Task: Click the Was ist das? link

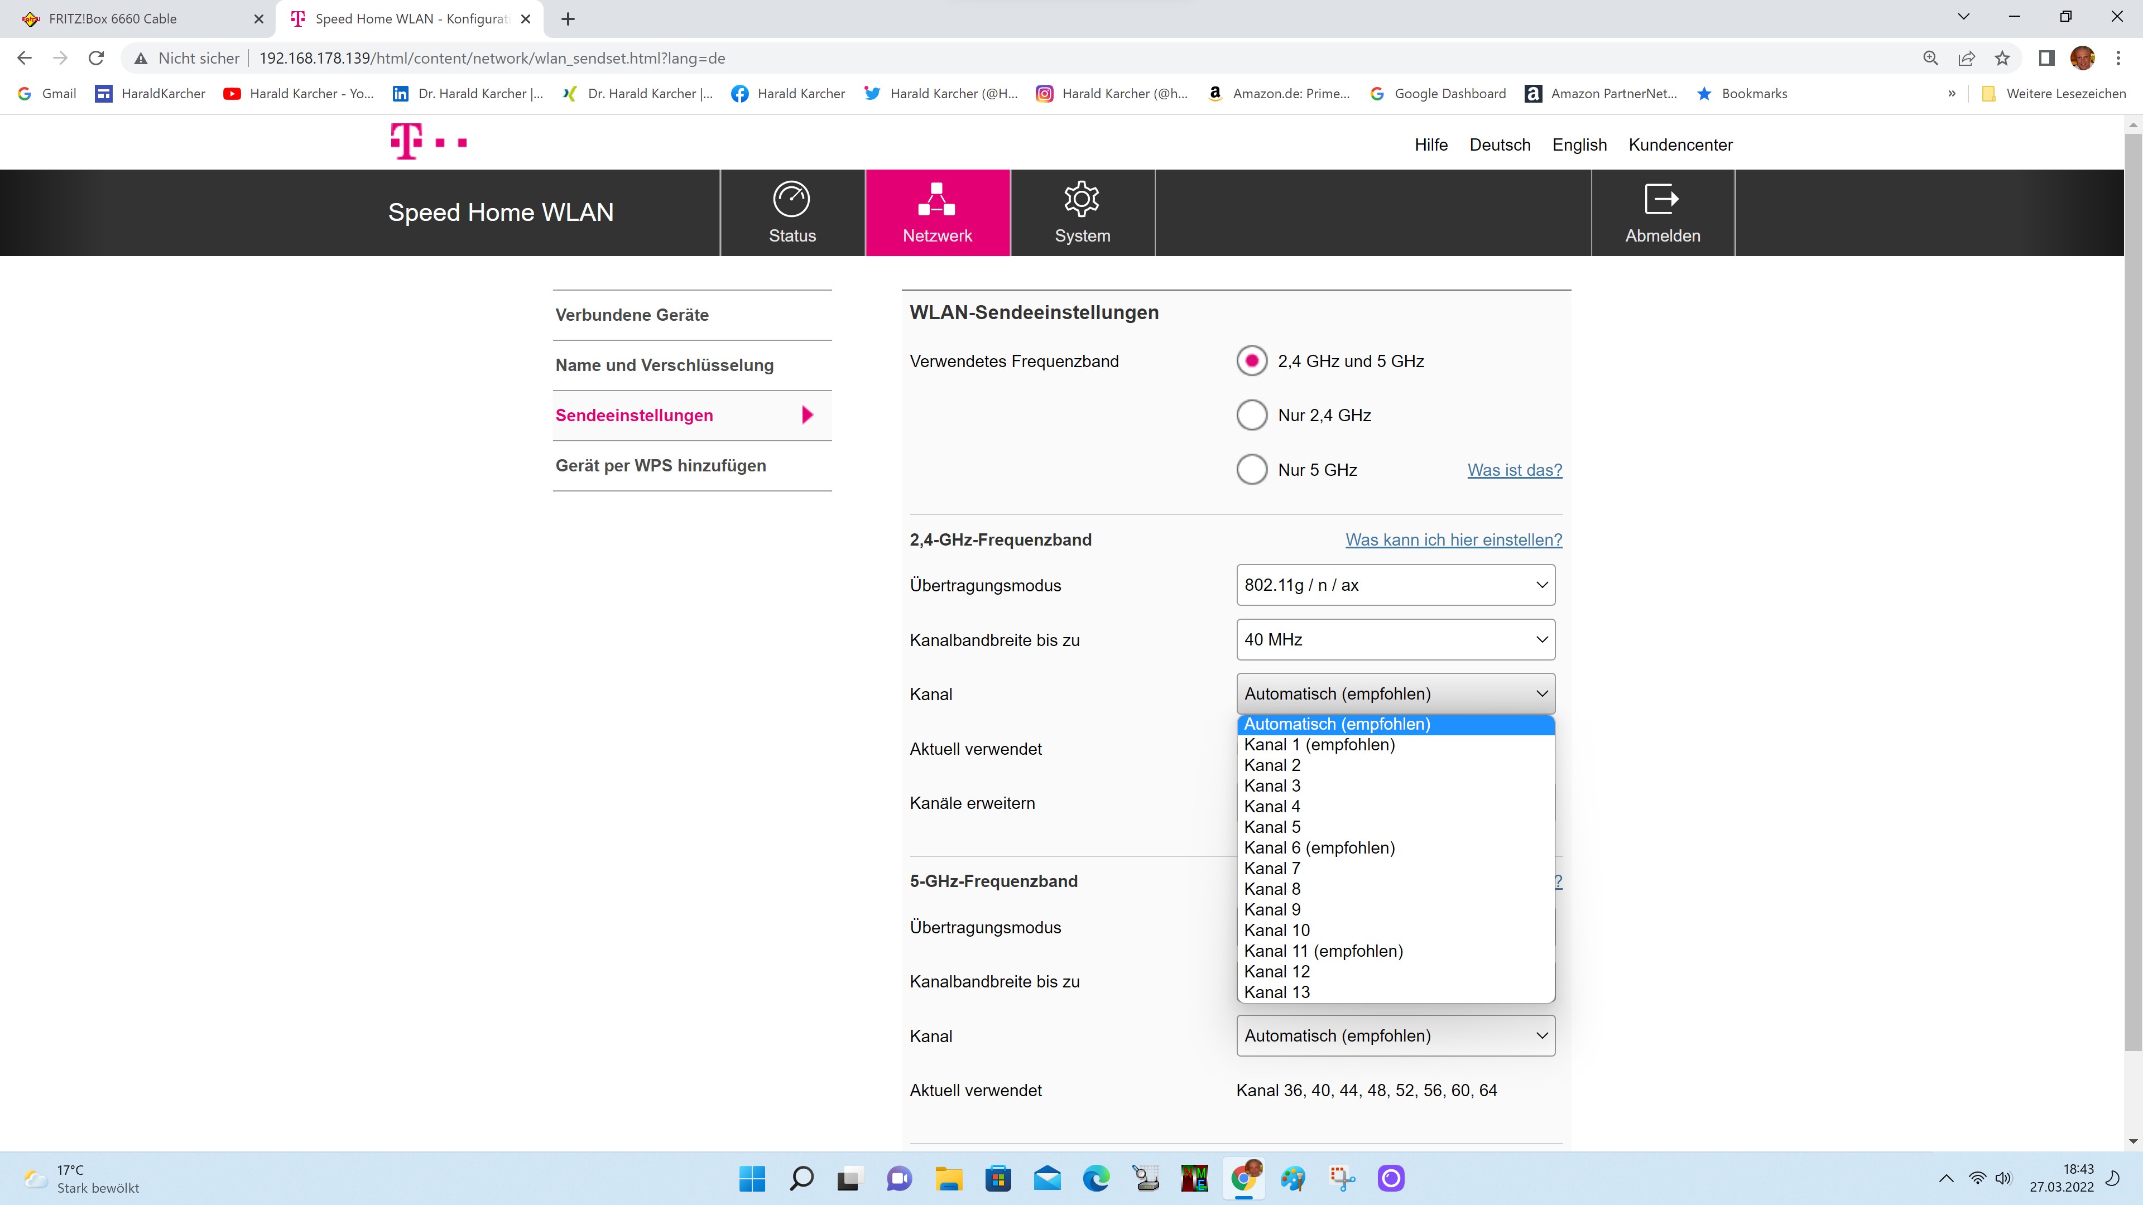Action: click(1514, 470)
